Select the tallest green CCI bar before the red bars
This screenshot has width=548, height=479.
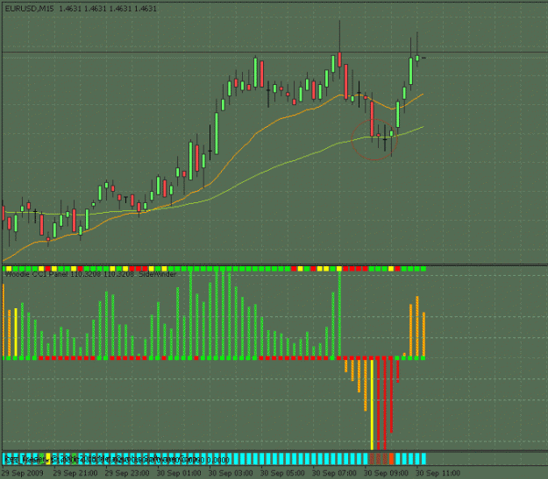click(x=339, y=313)
